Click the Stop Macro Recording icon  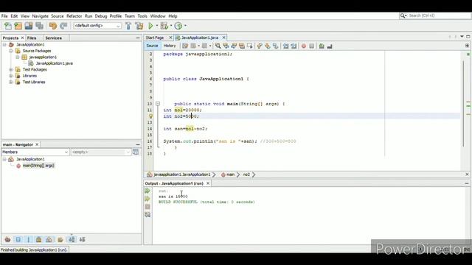click(312, 46)
